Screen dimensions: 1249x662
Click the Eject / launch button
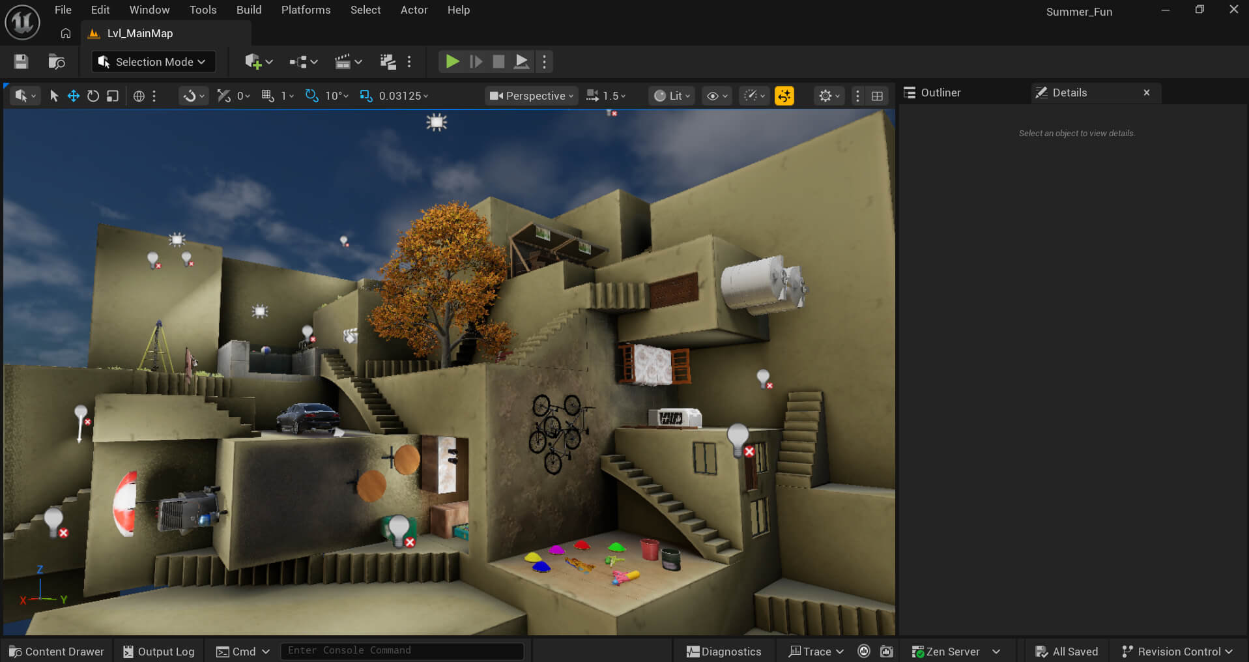tap(522, 62)
